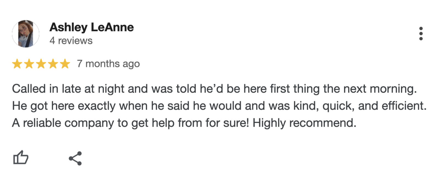Click the fourth rating star

pos(53,64)
